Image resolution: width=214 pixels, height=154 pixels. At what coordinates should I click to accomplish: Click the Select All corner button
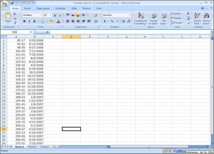[4, 37]
